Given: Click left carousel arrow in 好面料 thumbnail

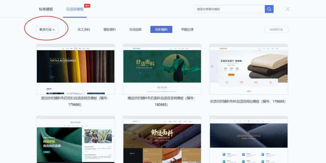Looking at the screenshot, I should click(x=212, y=66).
